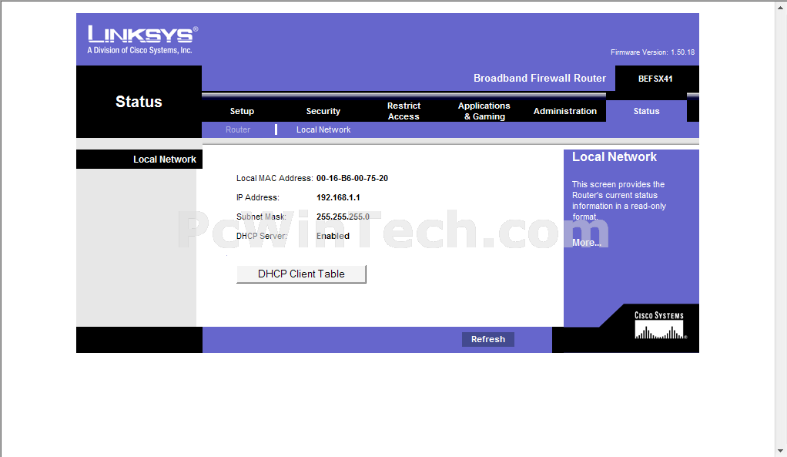Click the Cisco Systems logo
Image resolution: width=787 pixels, height=457 pixels.
[659, 325]
